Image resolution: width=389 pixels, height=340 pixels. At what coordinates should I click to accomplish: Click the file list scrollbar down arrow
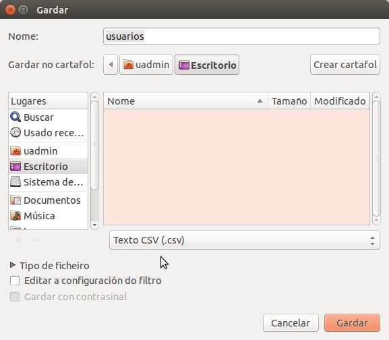click(376, 221)
